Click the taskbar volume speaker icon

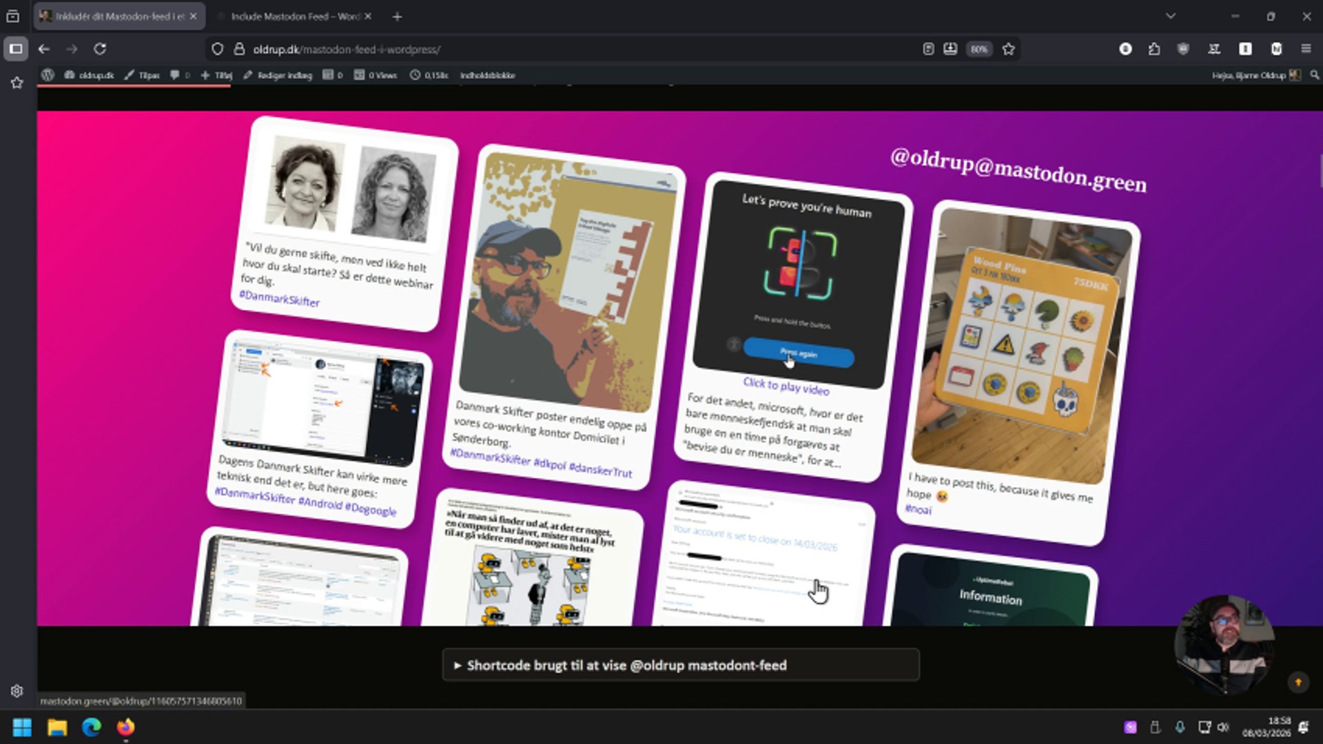pos(1223,727)
